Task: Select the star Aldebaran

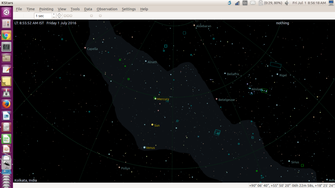Action: [194, 25]
